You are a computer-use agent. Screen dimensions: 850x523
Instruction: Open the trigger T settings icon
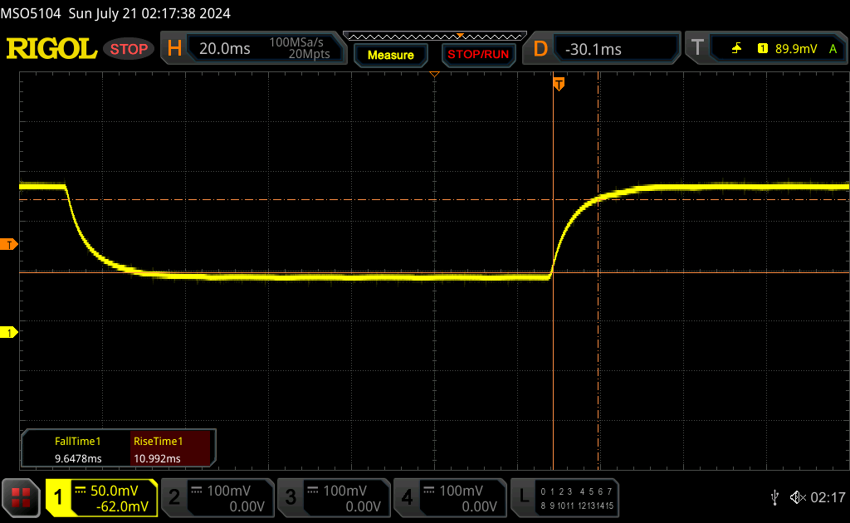click(697, 48)
